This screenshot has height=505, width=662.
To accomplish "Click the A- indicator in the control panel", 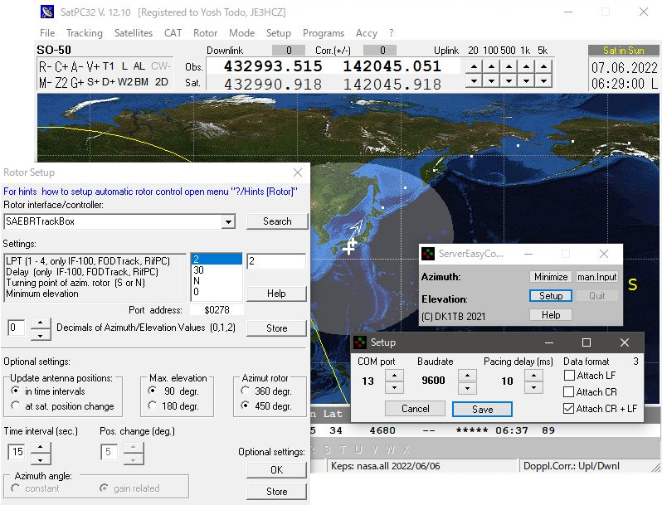I will pyautogui.click(x=76, y=66).
